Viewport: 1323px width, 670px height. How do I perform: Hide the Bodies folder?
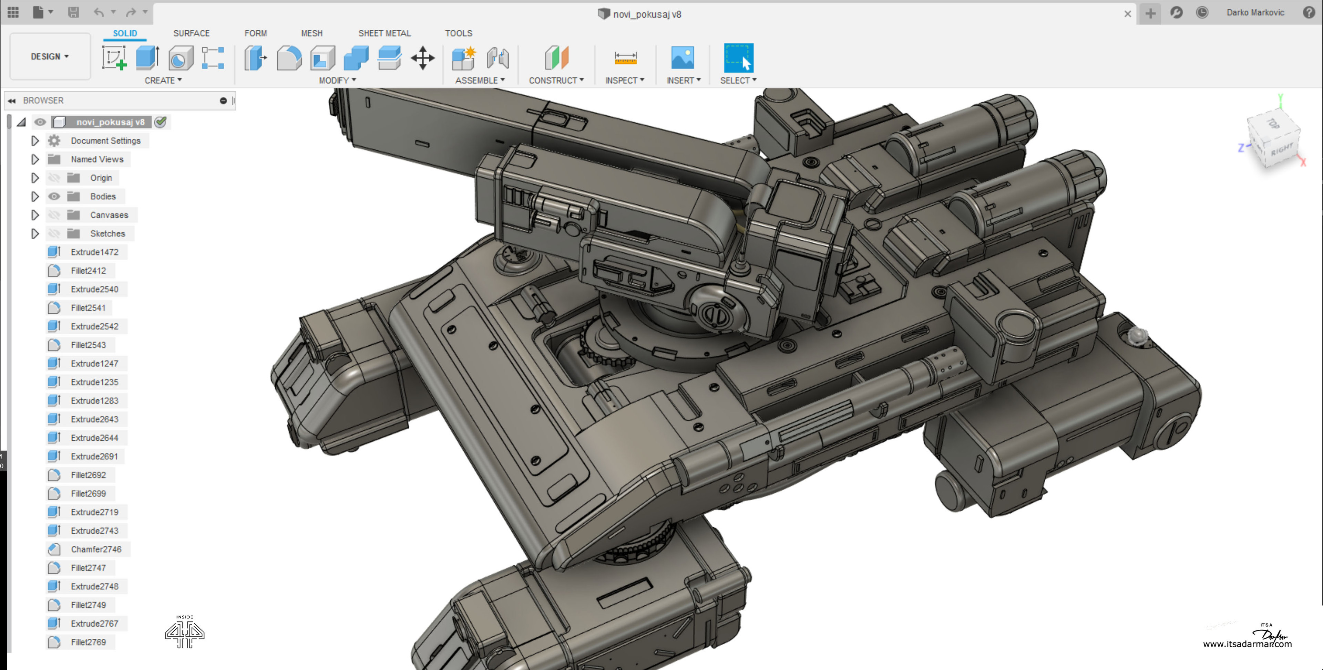pyautogui.click(x=54, y=196)
